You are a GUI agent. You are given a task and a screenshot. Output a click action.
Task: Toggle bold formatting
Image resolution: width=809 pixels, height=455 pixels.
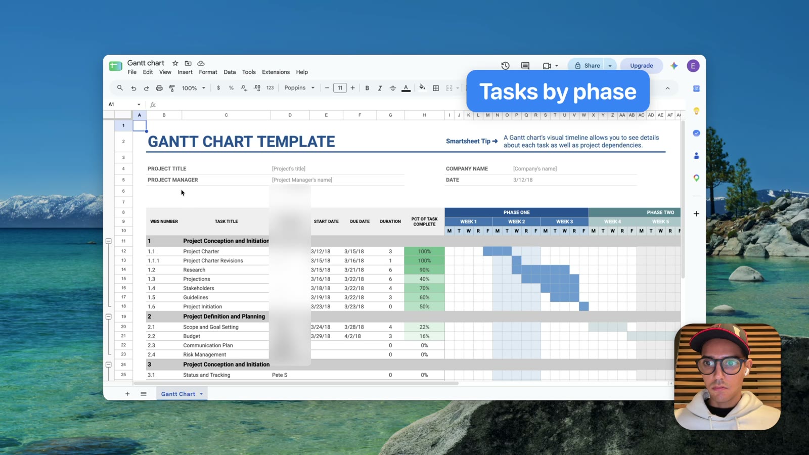pos(367,88)
